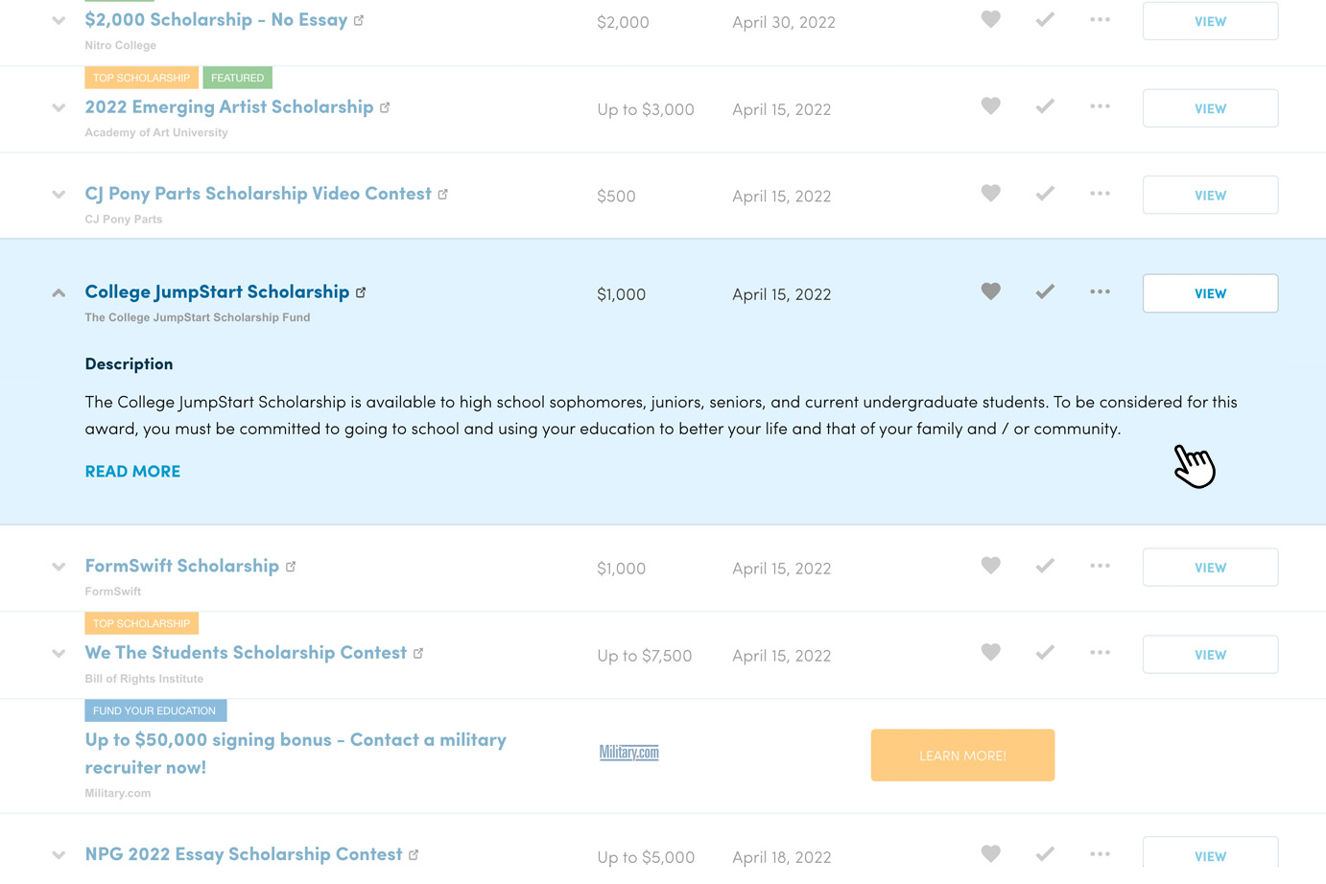Click the heart icon on 2022 Emerging Artist row
Image resolution: width=1326 pixels, height=884 pixels.
pos(990,105)
